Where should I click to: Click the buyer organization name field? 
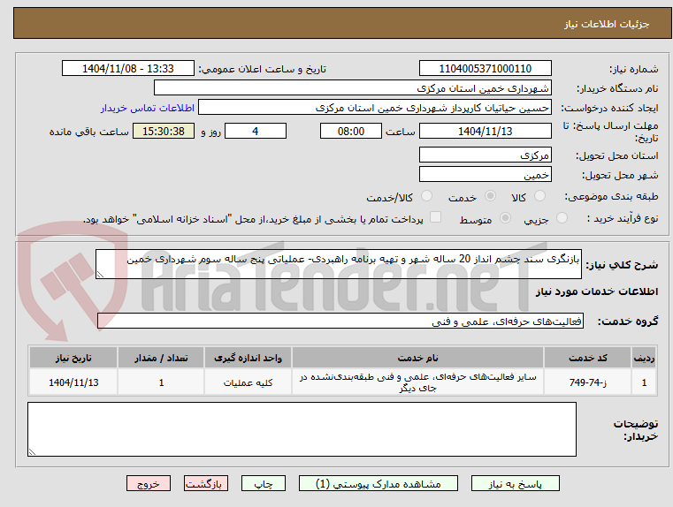(x=353, y=88)
